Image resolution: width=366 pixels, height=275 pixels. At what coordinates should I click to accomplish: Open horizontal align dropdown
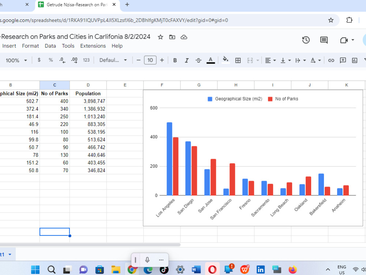pos(270,60)
